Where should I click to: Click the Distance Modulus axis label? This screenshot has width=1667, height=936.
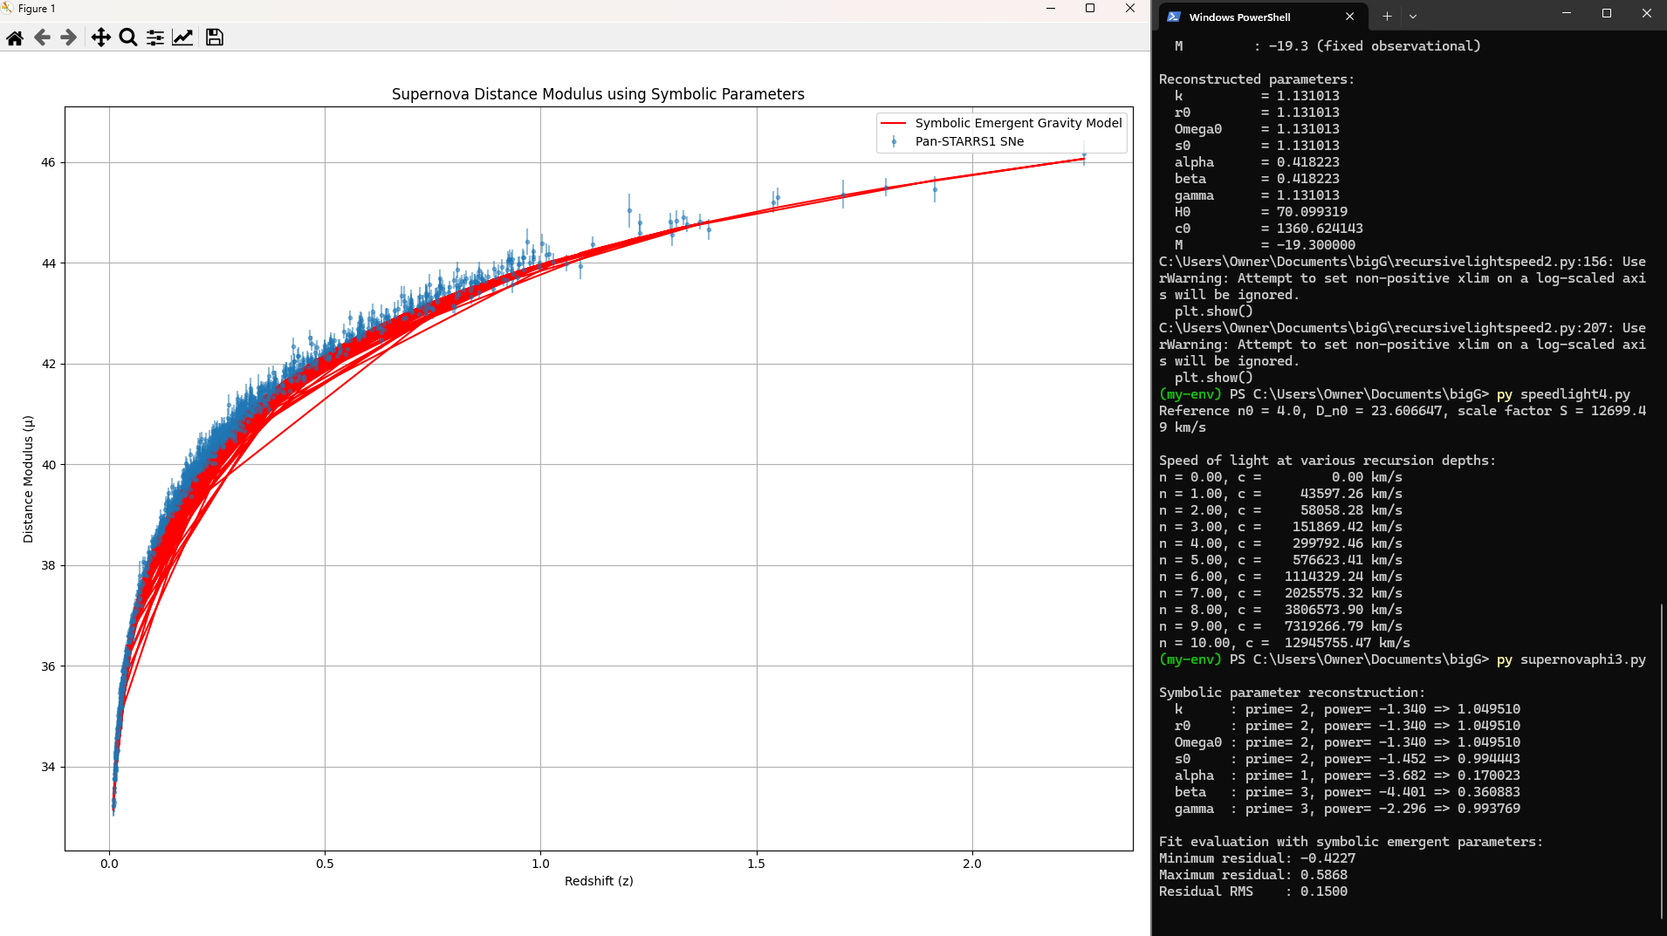click(x=28, y=479)
